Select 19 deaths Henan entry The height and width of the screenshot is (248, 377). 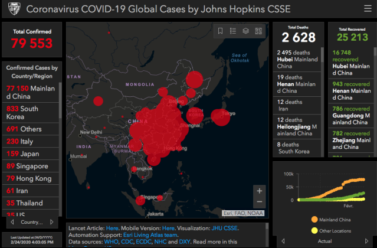tap(297, 84)
